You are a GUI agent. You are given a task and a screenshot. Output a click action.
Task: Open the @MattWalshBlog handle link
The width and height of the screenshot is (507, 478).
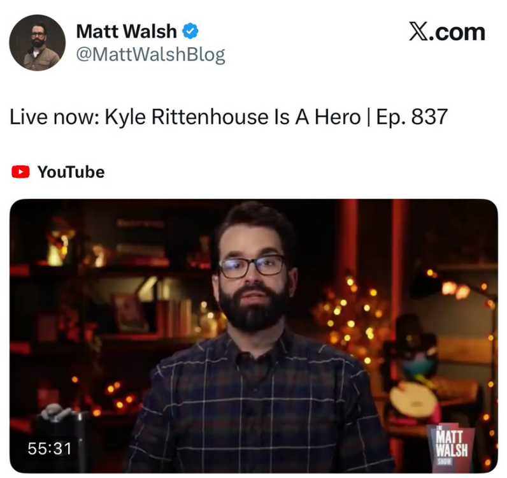pos(150,54)
